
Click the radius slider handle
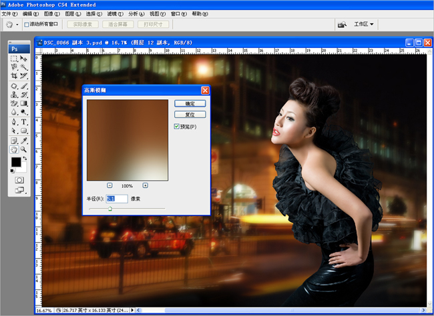[110, 209]
